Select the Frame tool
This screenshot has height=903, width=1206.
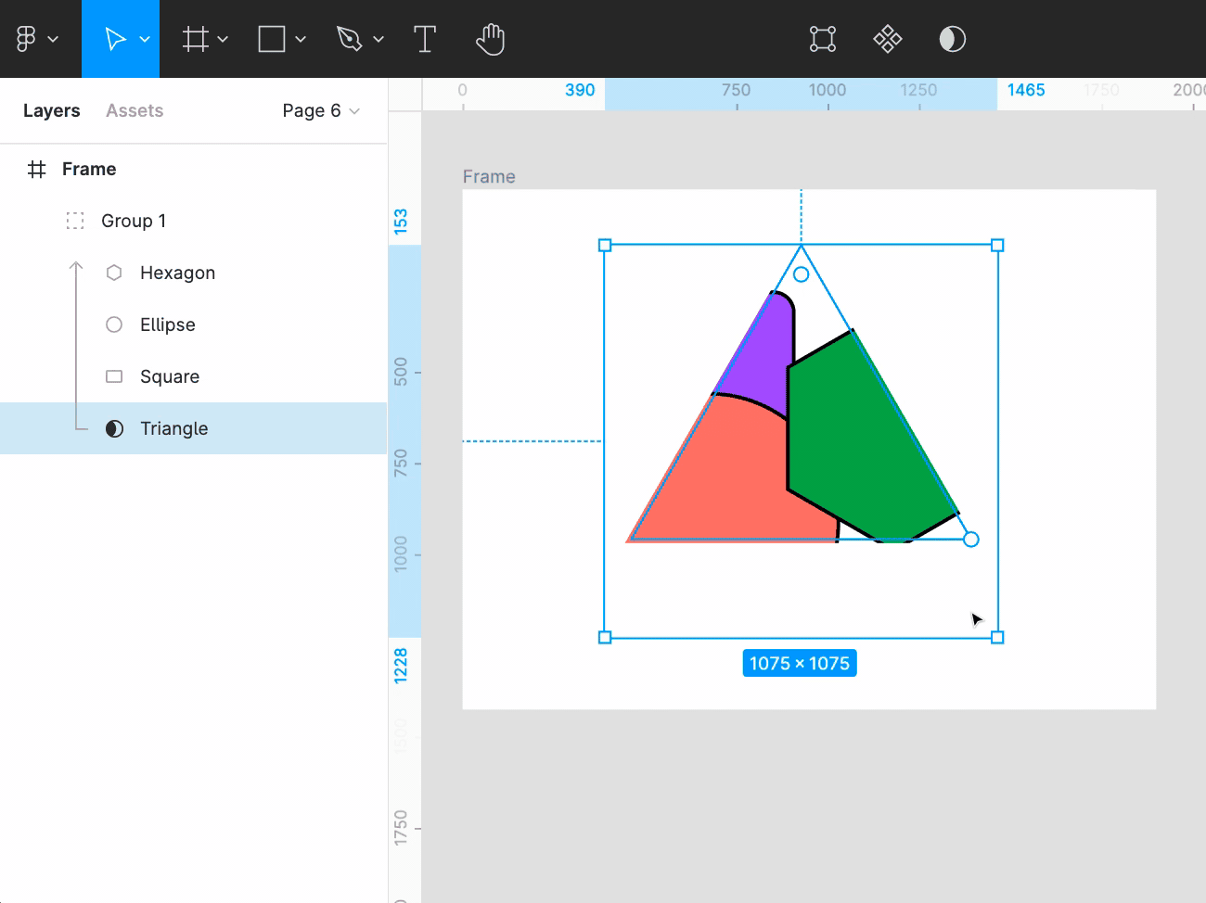click(x=197, y=38)
